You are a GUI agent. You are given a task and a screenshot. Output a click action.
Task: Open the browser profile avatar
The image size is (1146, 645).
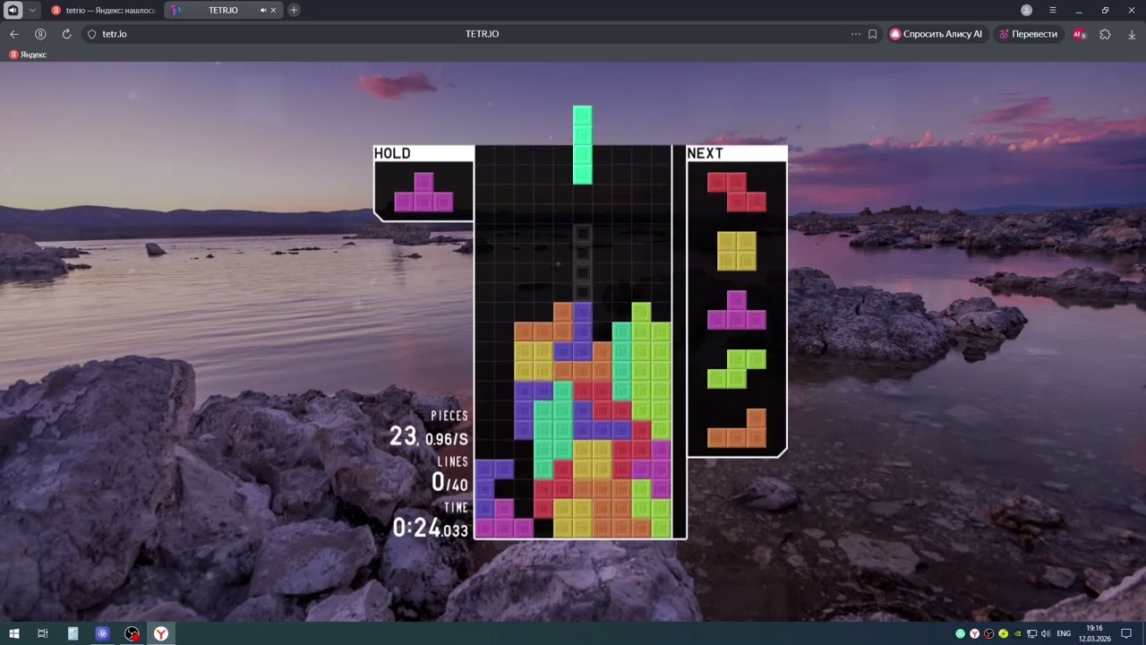click(1027, 10)
